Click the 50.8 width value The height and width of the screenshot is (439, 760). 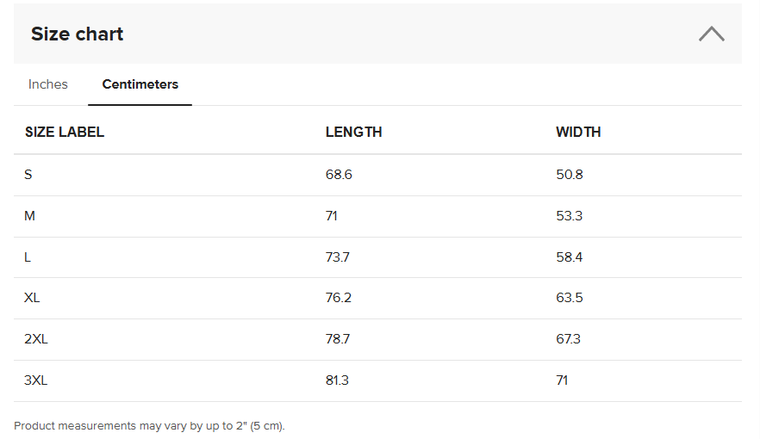570,174
